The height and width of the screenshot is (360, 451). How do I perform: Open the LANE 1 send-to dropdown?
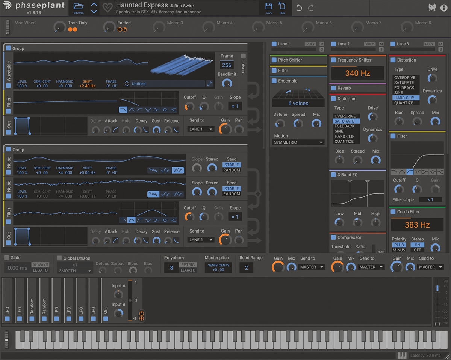(x=201, y=129)
